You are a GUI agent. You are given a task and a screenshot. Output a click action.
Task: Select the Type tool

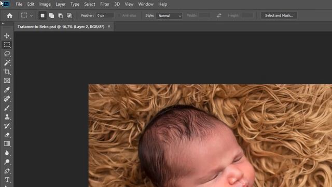7,180
